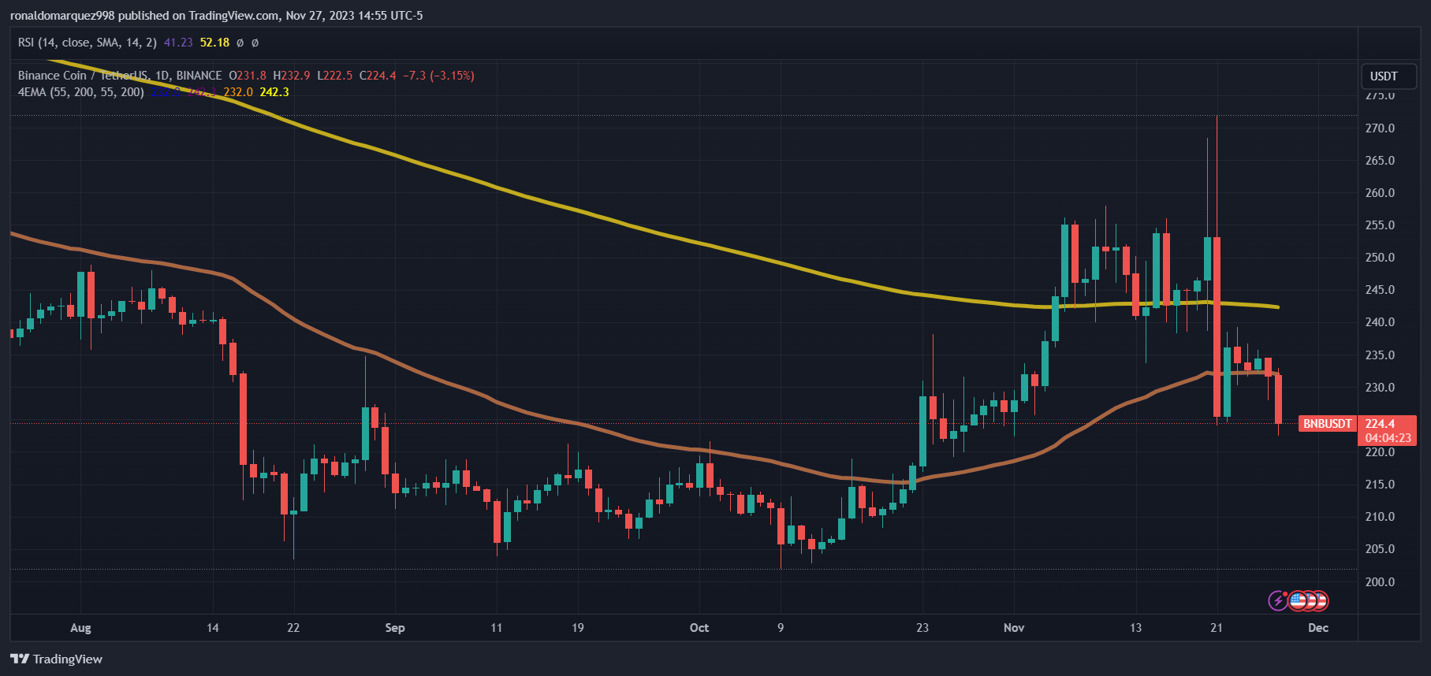Click the 250.0 level on price scale

tap(1380, 258)
